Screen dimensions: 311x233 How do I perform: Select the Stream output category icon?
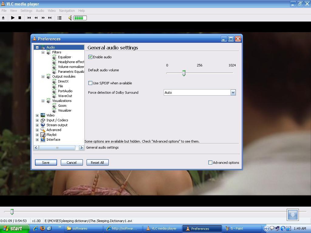click(x=43, y=125)
